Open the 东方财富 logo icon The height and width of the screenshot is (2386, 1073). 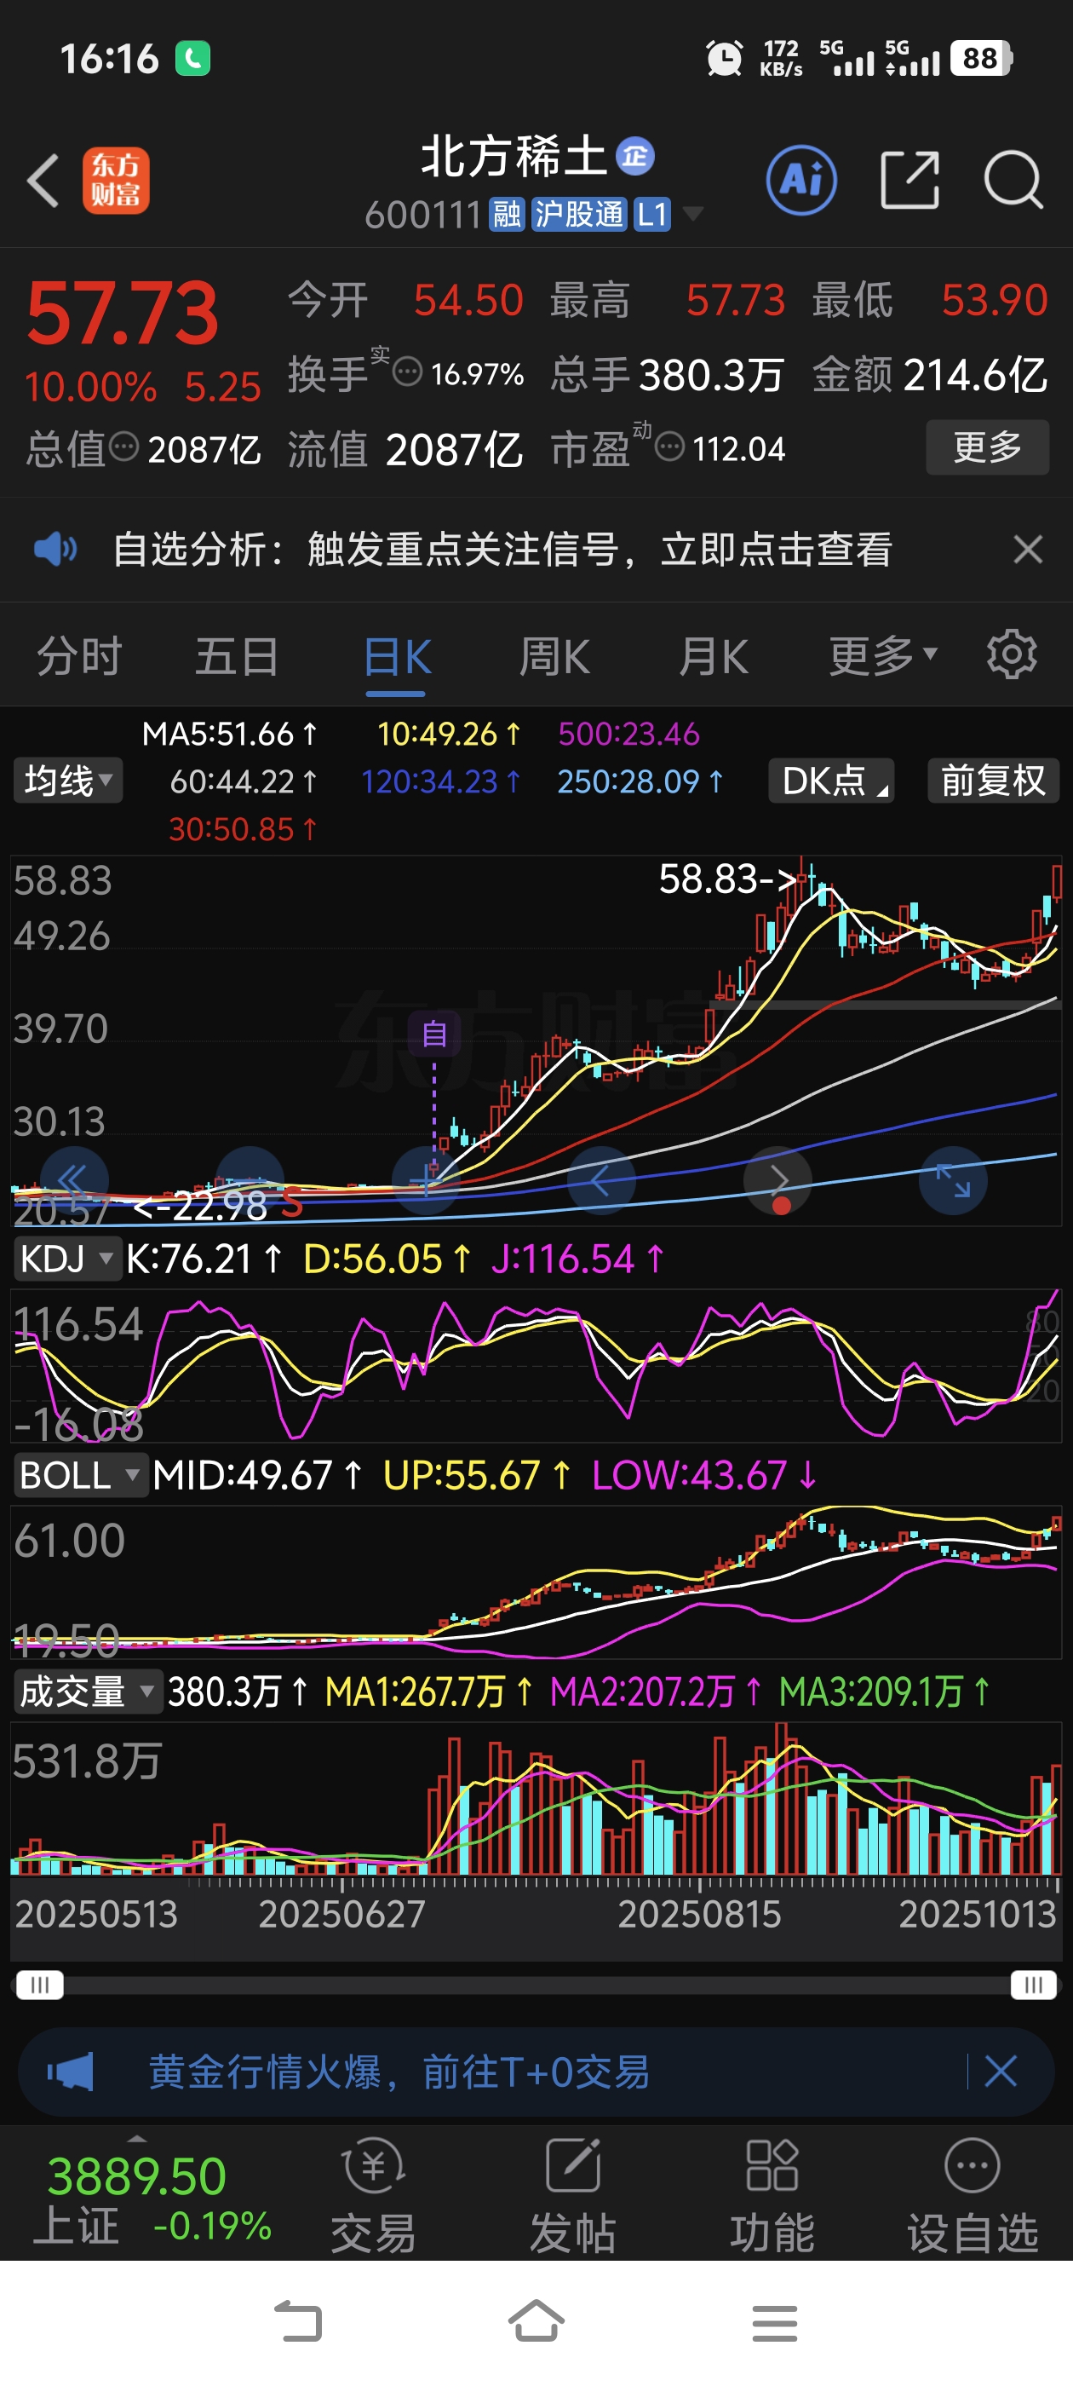[116, 181]
